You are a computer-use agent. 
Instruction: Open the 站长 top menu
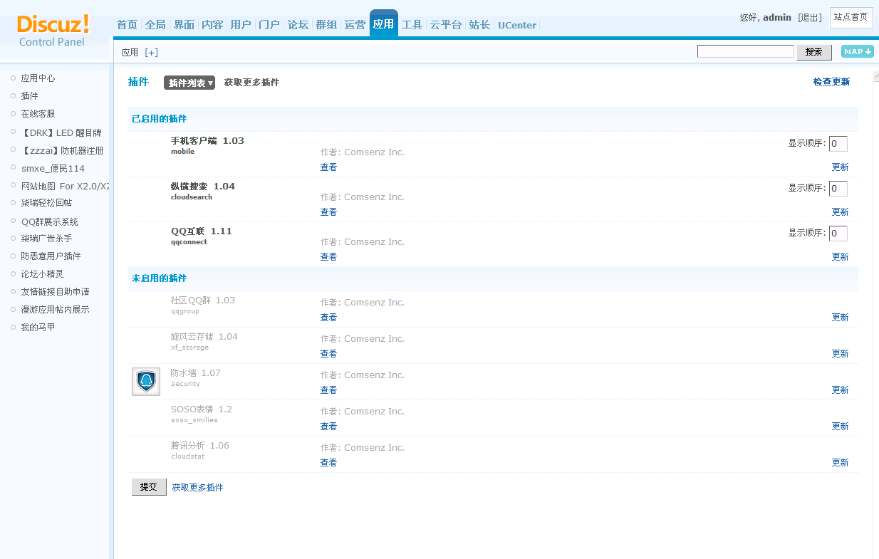[x=479, y=25]
